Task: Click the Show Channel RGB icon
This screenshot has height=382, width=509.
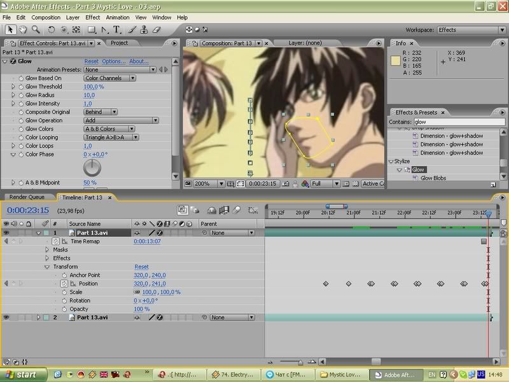Action: (x=305, y=184)
